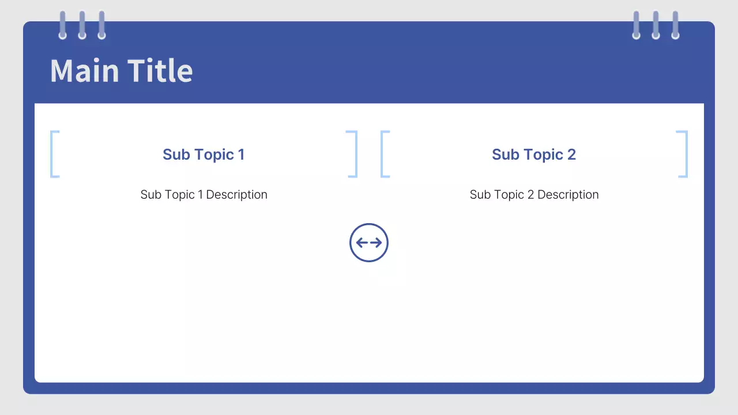Select the blue bottom border of the frame
Screen dimensions: 738x415
369,388
